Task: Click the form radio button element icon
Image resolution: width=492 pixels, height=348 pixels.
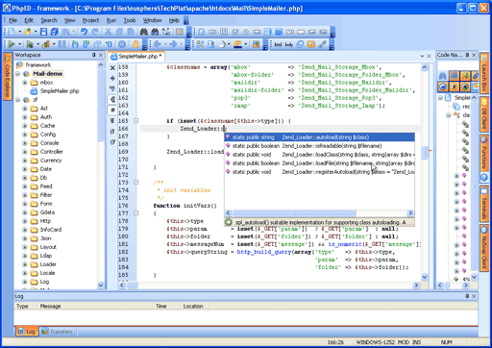Action: (246, 32)
